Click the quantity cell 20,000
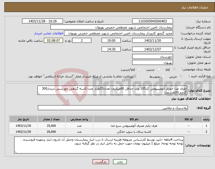Screen dimensions: 215x169 click(51, 132)
